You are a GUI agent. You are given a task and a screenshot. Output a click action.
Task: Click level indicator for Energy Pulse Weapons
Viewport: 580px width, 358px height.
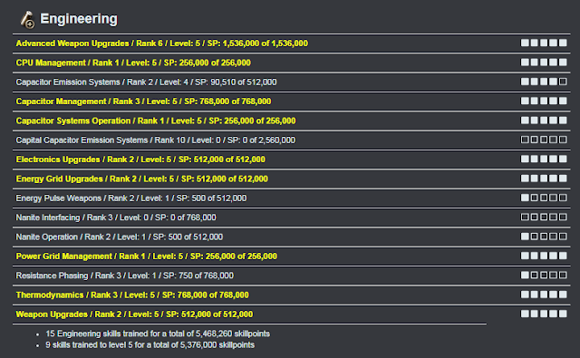[544, 198]
